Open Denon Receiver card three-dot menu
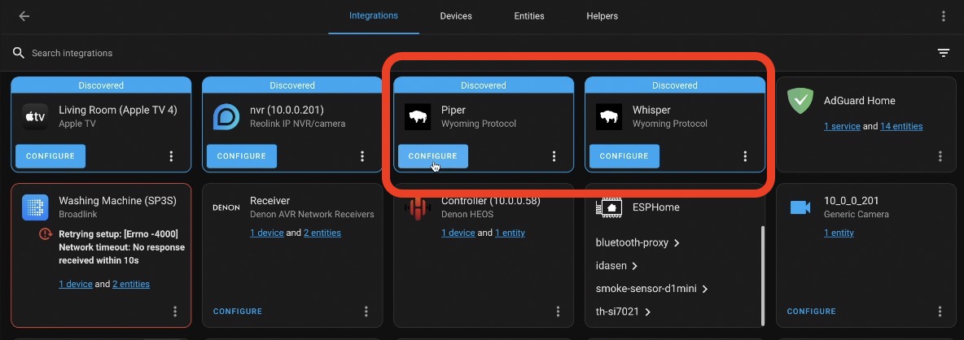The width and height of the screenshot is (964, 340). (366, 312)
